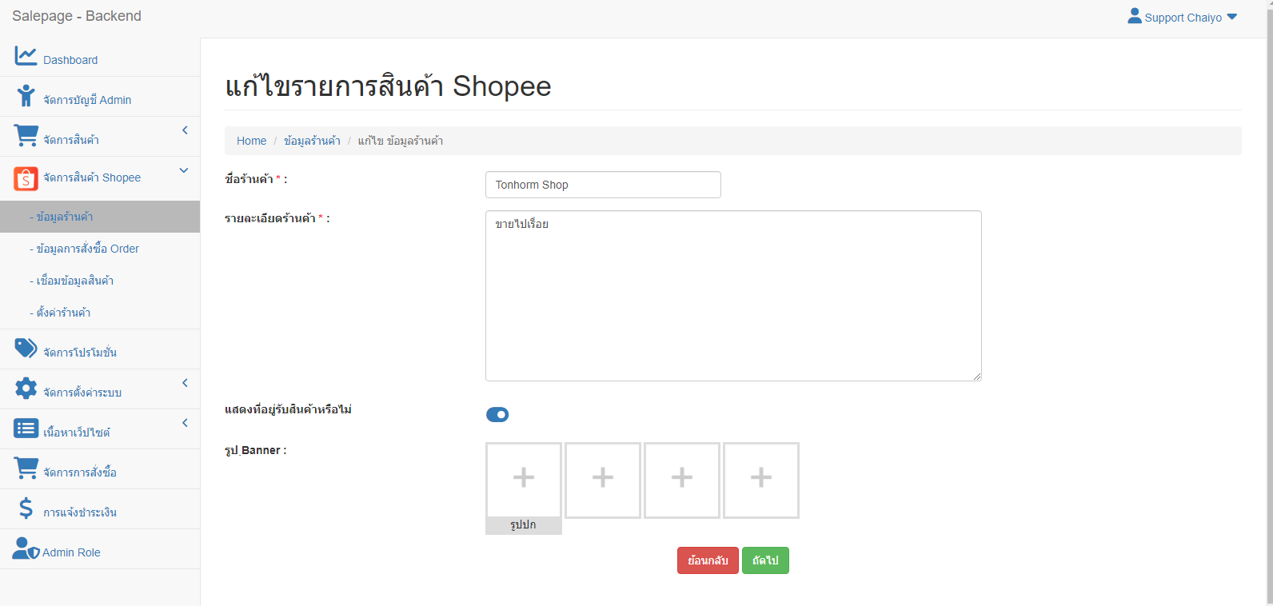Collapse the จัดการสินค้า Shopee submenu chevron
Screen dimensions: 1273x606
(184, 170)
